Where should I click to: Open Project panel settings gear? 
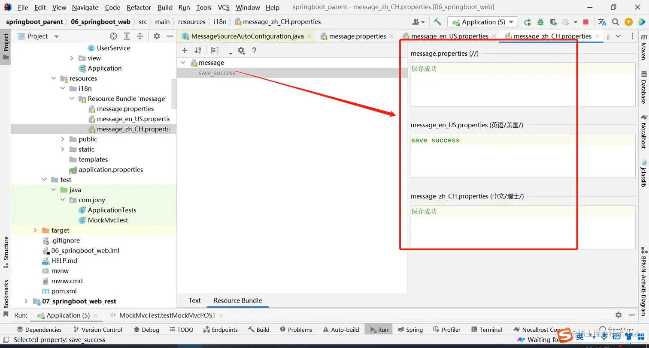click(157, 36)
